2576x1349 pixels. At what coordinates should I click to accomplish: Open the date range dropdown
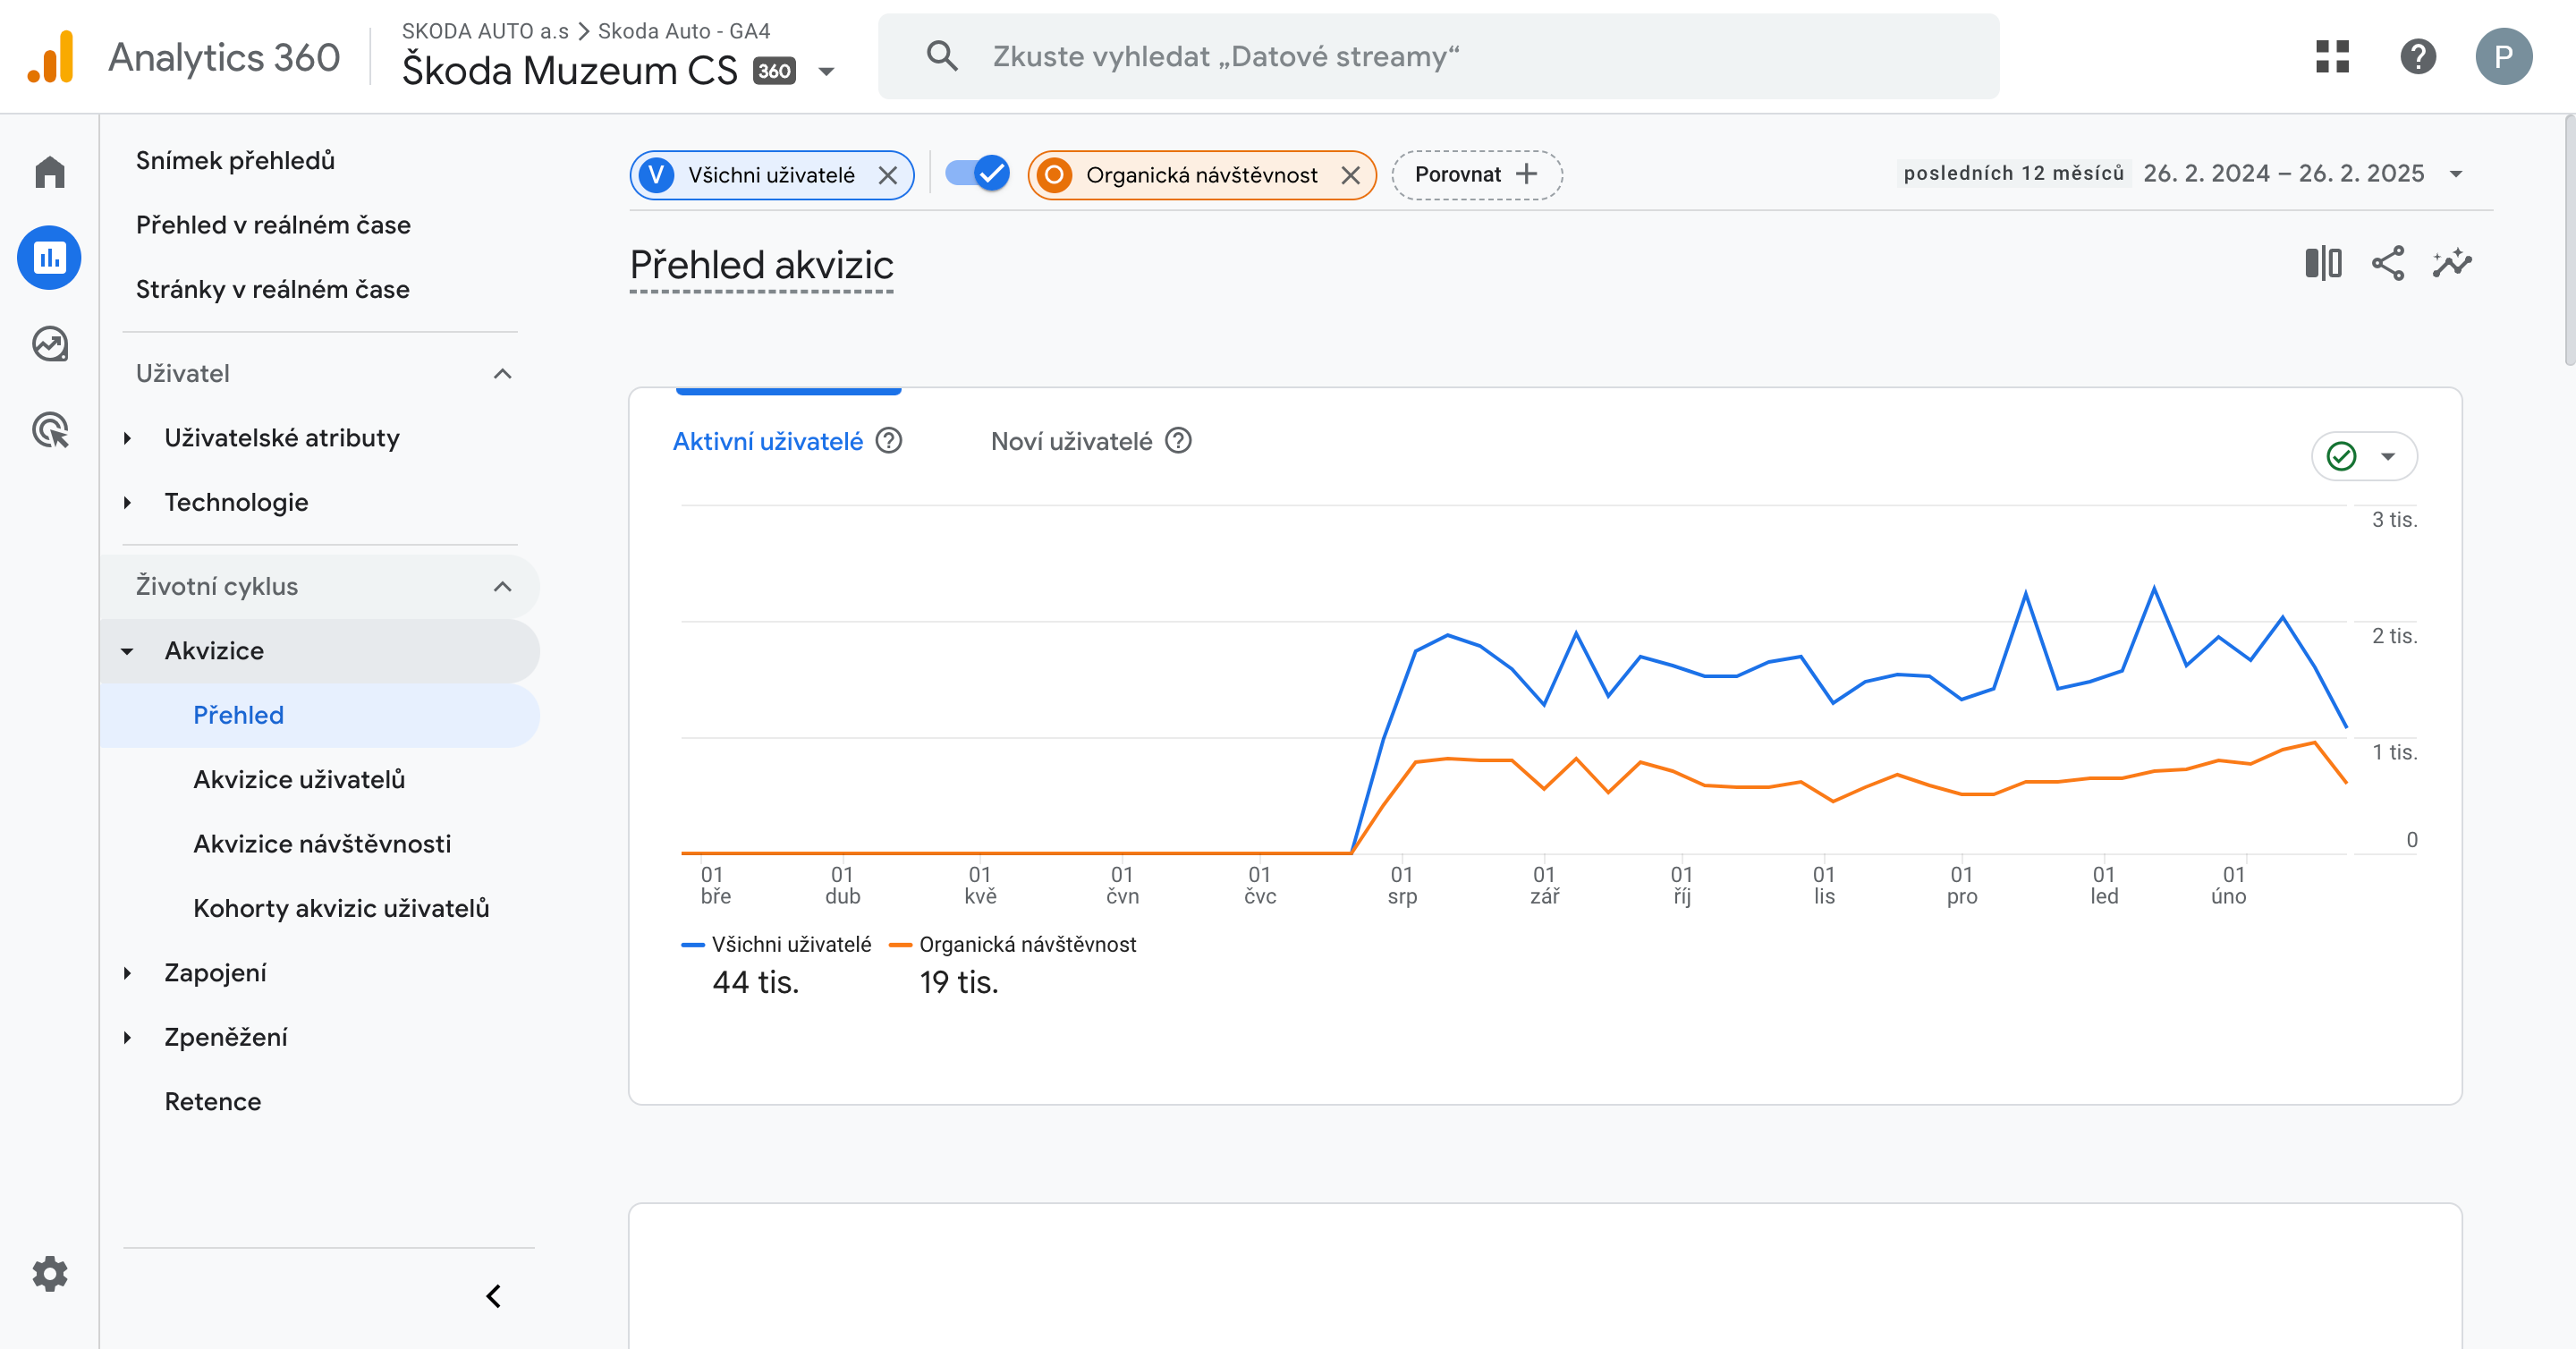tap(2455, 174)
